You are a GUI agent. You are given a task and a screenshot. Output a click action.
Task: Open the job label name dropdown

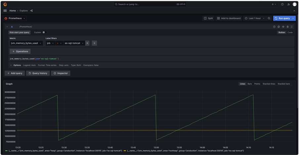50,43
